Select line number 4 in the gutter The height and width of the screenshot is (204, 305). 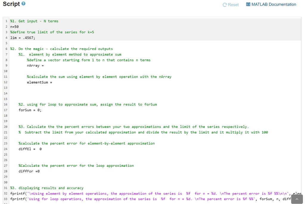(6, 38)
